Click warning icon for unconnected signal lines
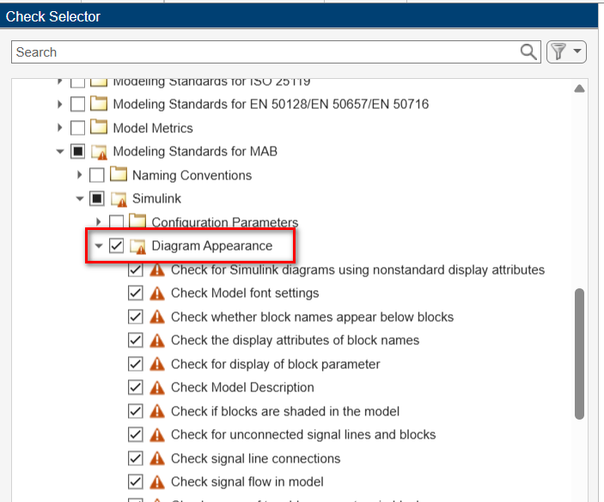Screen dimensions: 604x502 157,435
